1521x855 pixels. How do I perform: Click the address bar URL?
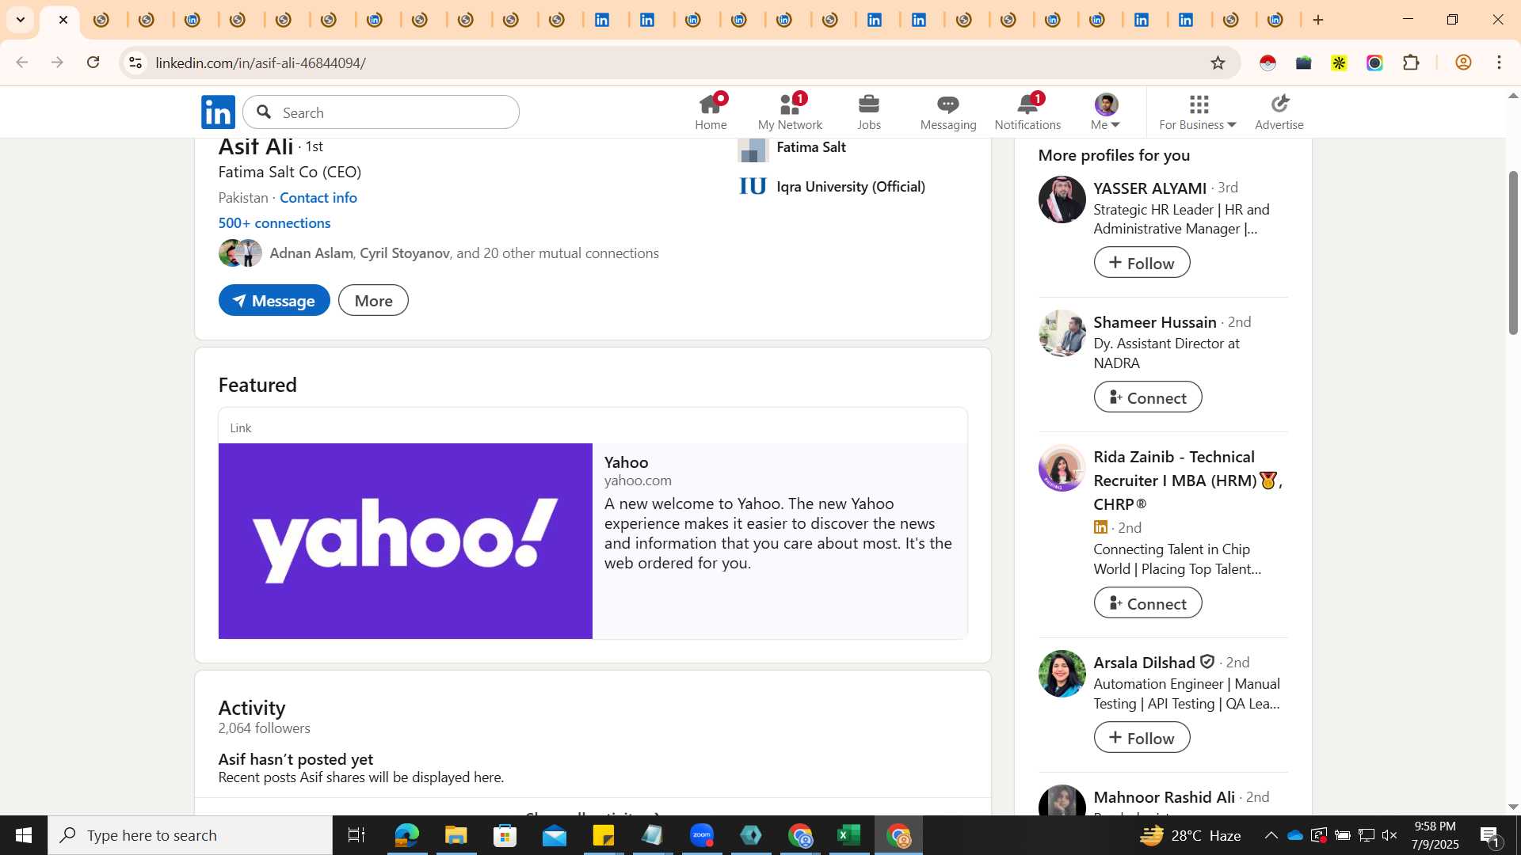261,63
